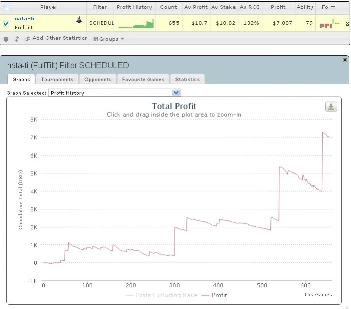Click the refresh icon beside the trash

point(17,39)
